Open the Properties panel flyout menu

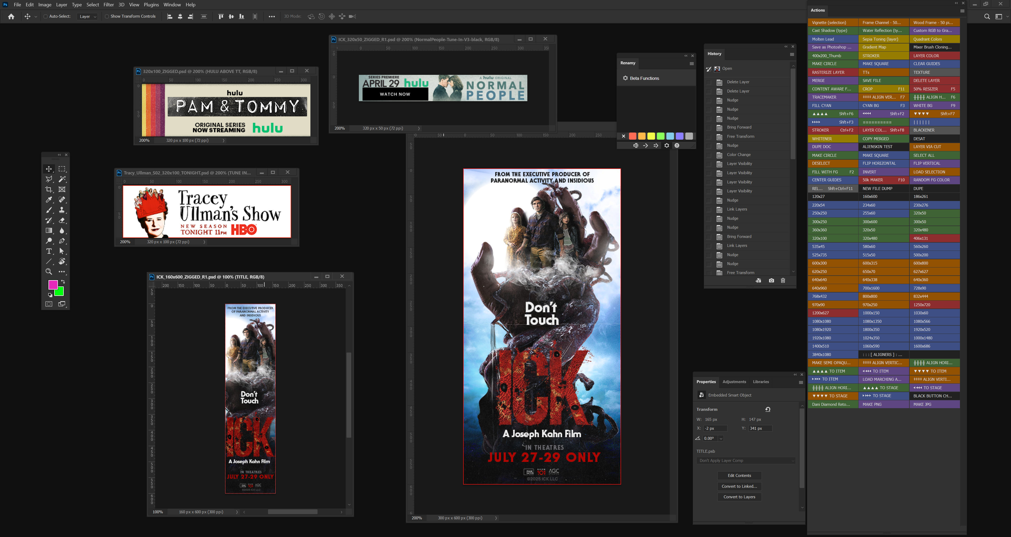(801, 382)
